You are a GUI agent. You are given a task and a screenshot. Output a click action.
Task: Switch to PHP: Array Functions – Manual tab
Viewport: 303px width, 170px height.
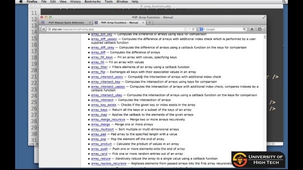pyautogui.click(x=119, y=23)
